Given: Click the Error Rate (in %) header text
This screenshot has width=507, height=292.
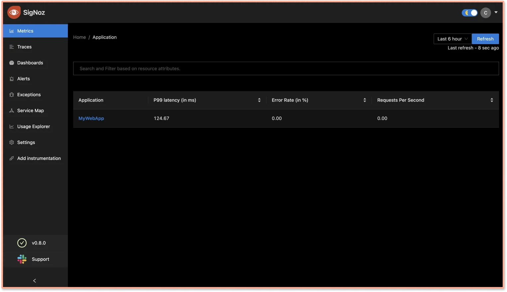Looking at the screenshot, I should (x=290, y=100).
